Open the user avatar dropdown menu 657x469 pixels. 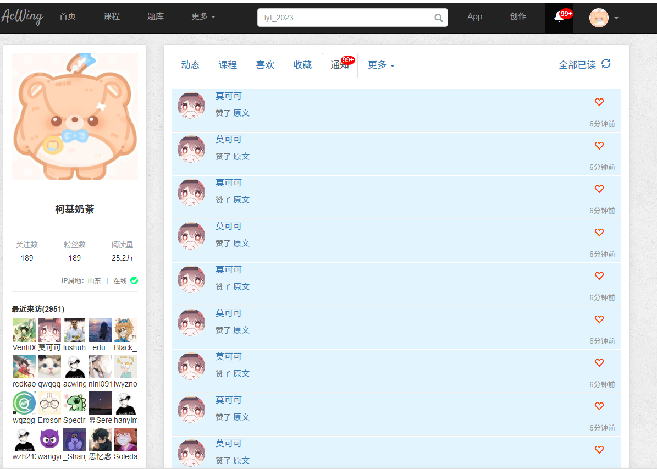[604, 18]
